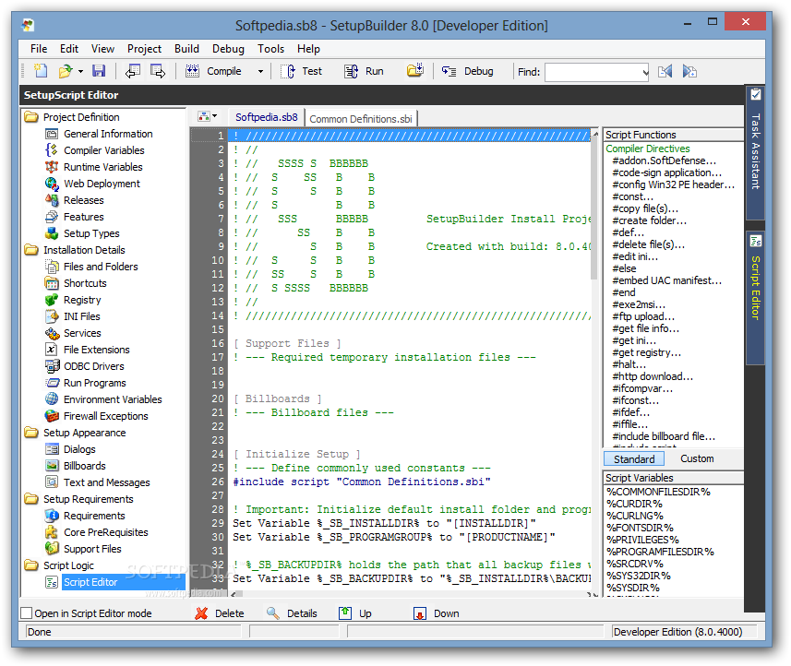
Task: Switch to the Softpedia.sb8 tab
Action: point(267,117)
